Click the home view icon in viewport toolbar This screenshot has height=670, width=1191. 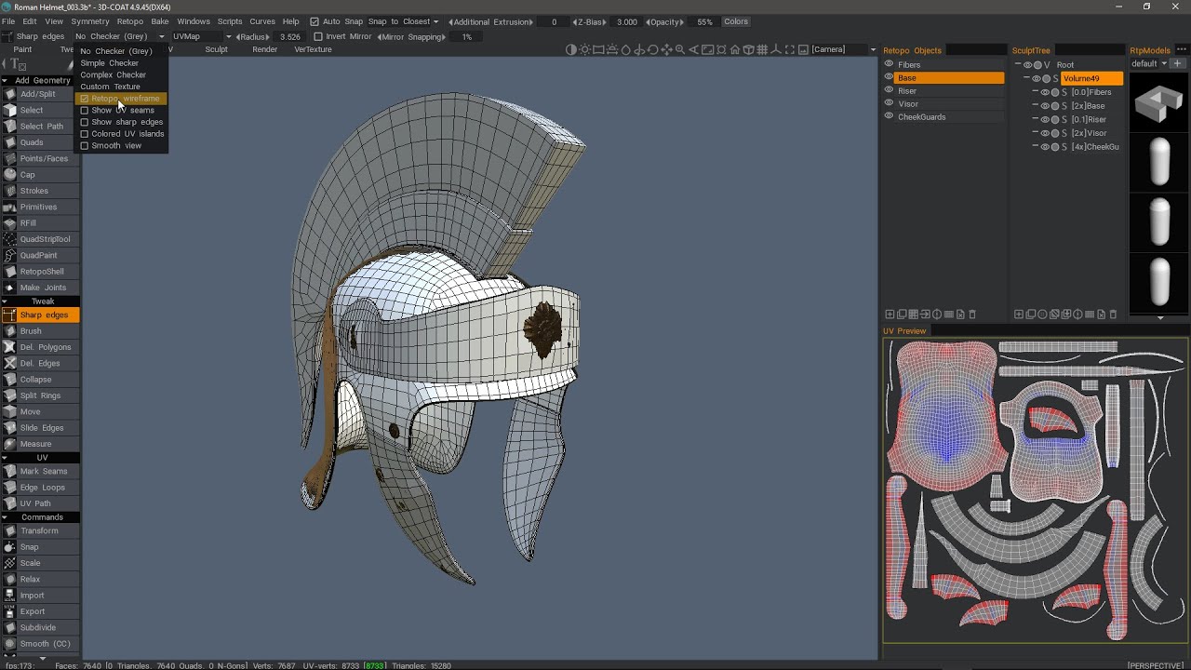734,50
